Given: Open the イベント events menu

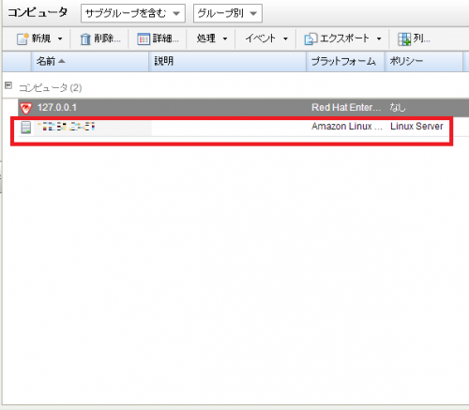Looking at the screenshot, I should point(266,38).
